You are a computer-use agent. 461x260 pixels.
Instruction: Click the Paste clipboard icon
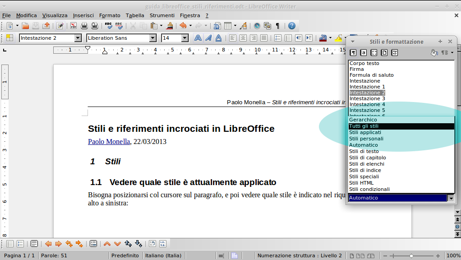pos(154,26)
